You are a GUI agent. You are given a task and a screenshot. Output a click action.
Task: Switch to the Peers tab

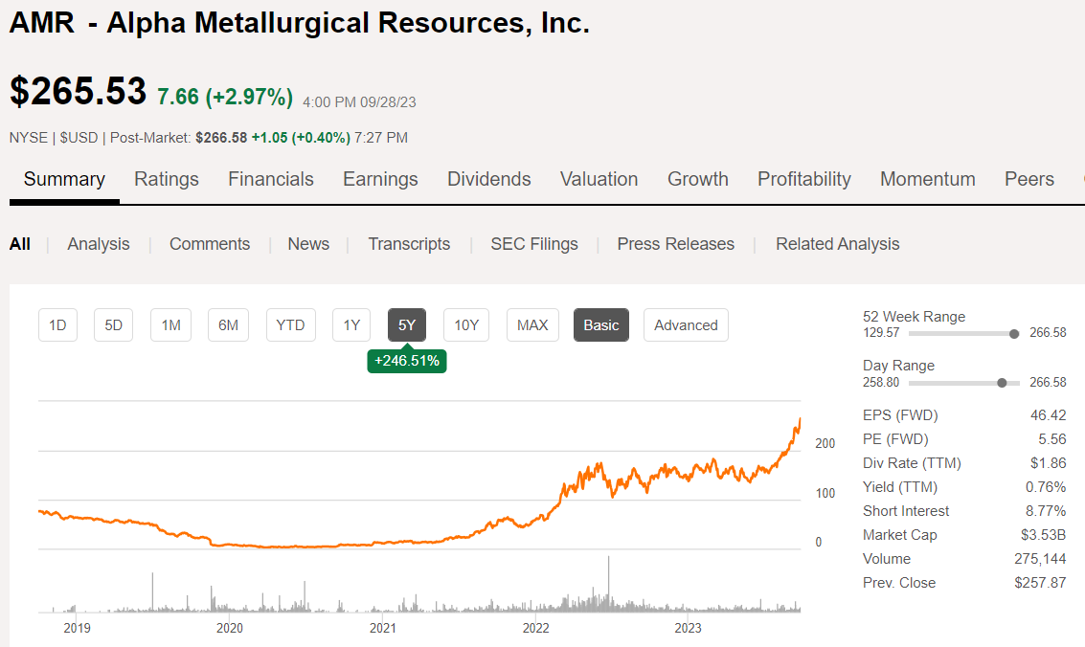coord(1028,179)
